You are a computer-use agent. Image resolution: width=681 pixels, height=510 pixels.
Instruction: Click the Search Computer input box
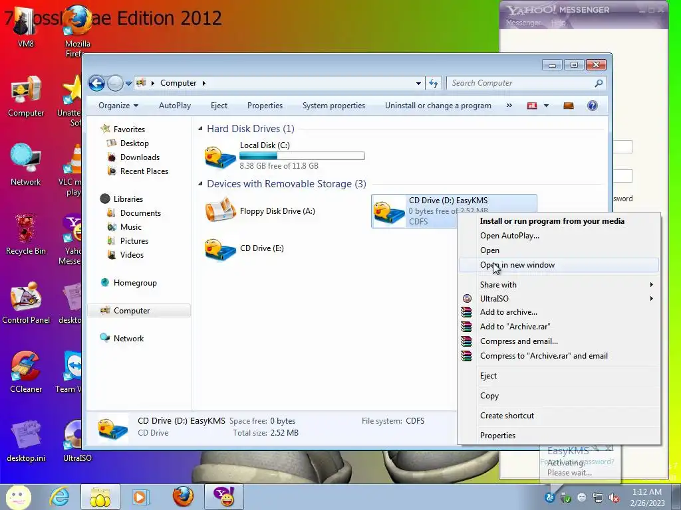521,83
